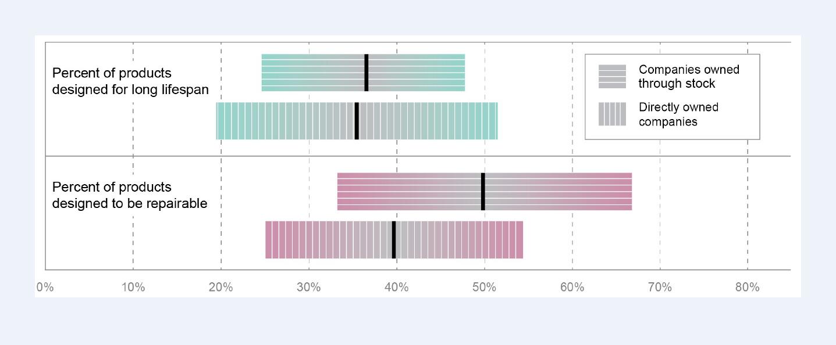
Task: Click the 50% axis tick label
Action: point(484,287)
